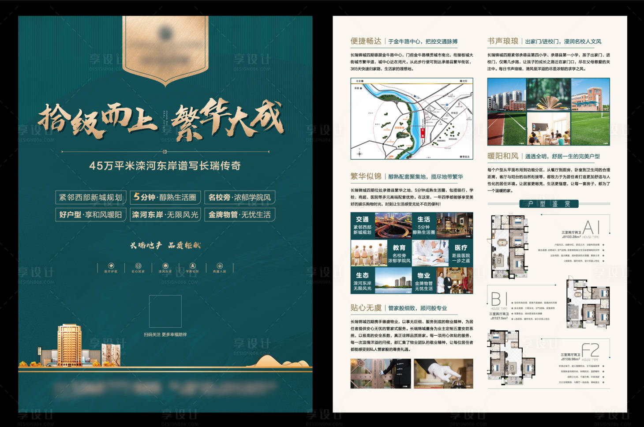
Task: Click the section heading 繁华似锦
Action: pyautogui.click(x=366, y=176)
